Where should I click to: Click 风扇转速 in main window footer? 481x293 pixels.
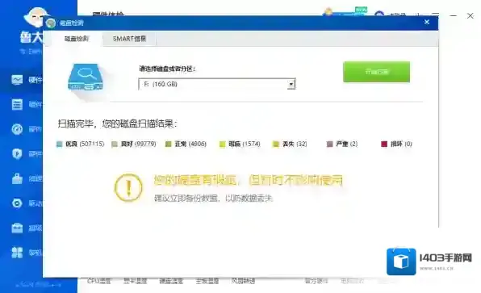[243, 281]
